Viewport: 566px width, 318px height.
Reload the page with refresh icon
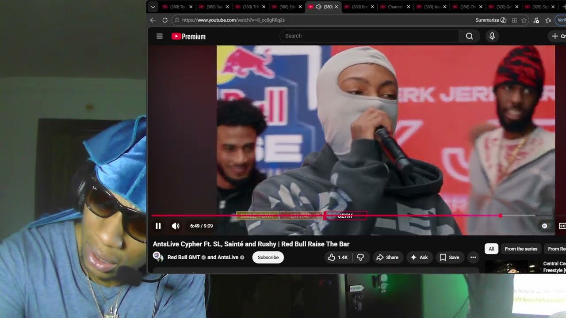click(x=165, y=20)
